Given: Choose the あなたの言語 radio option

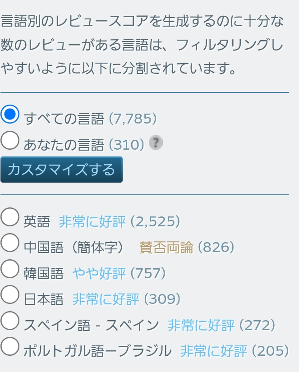Looking at the screenshot, I should pos(10,140).
